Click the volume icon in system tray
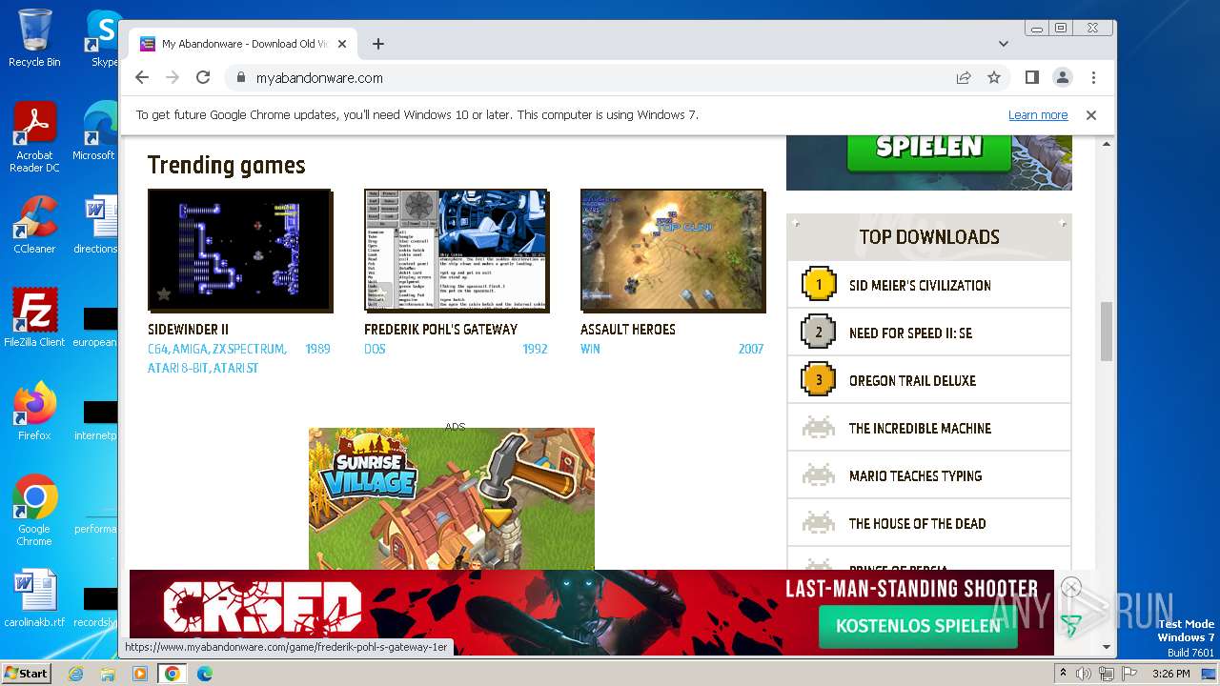This screenshot has width=1220, height=686. pos(1084,674)
